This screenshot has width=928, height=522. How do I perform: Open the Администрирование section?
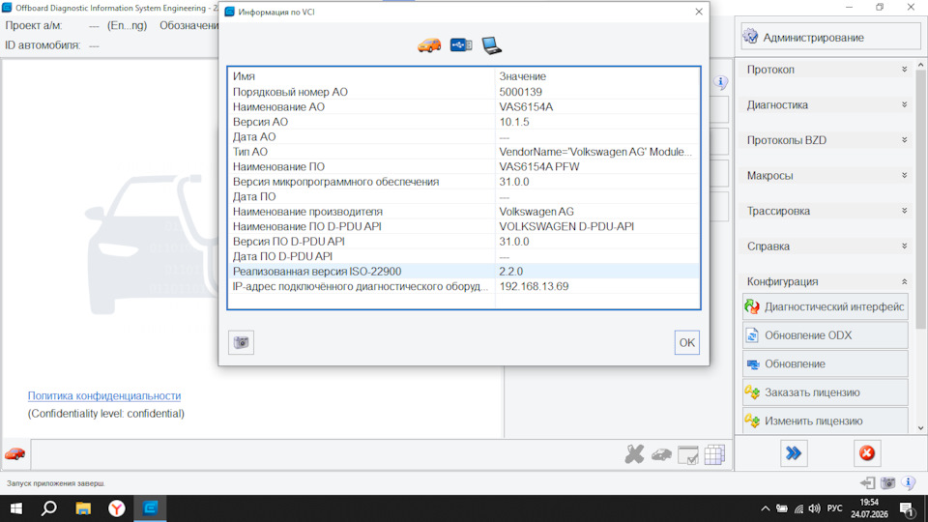[x=829, y=38]
